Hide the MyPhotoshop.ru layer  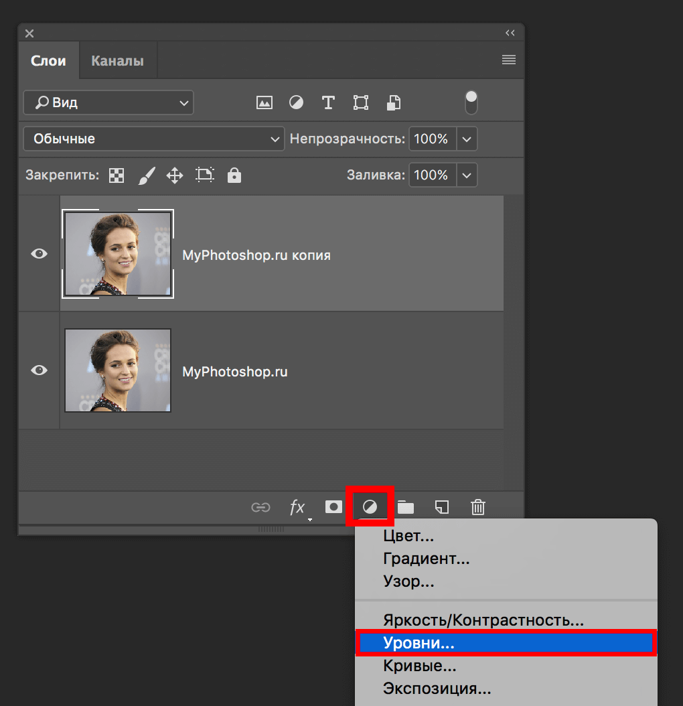pos(39,370)
